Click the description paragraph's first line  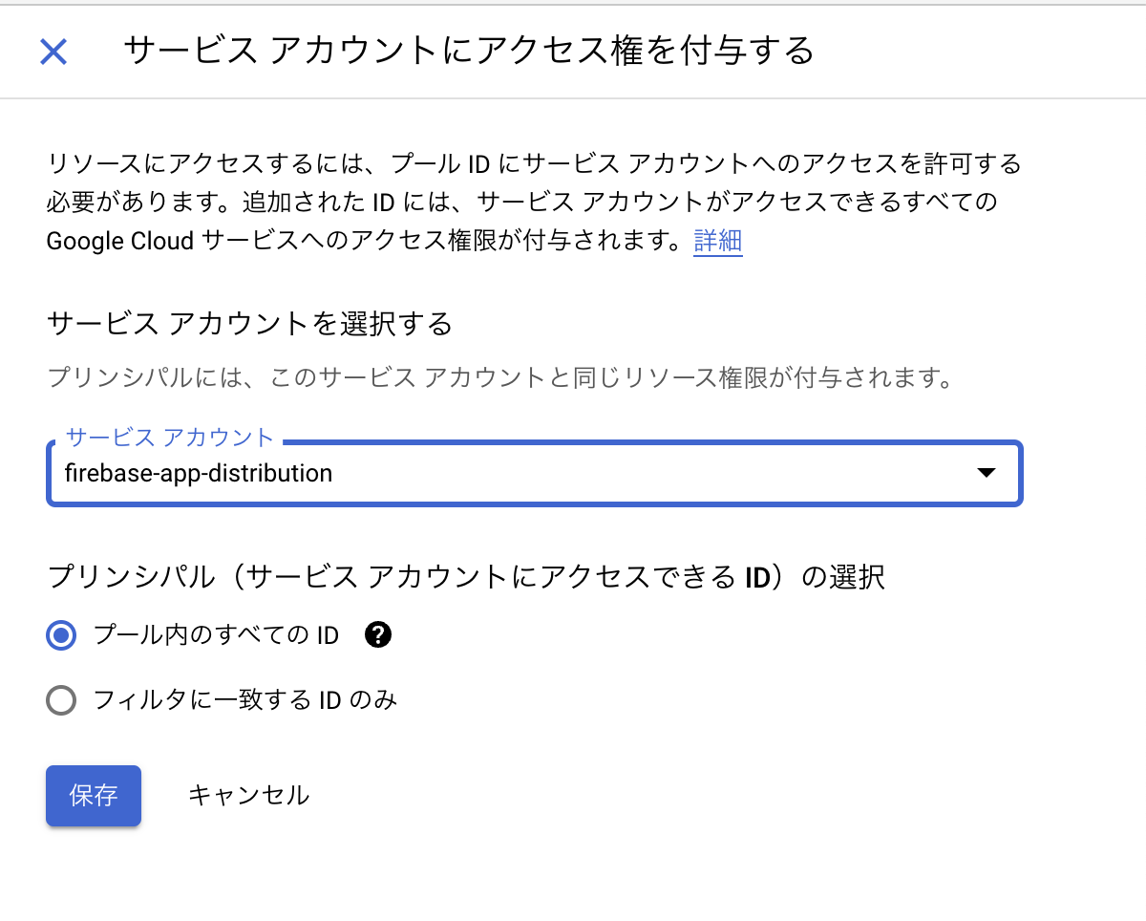[x=533, y=163]
